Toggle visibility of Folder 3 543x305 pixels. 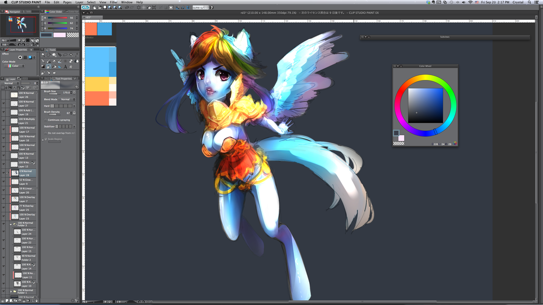(x=4, y=225)
